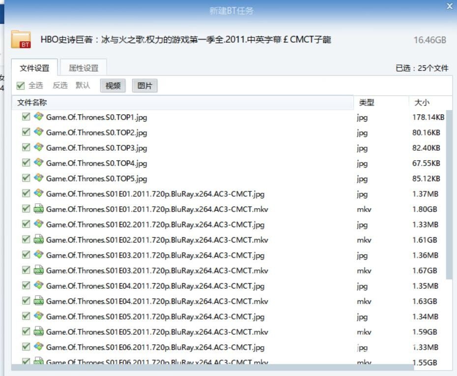
Task: Click the 1.80GB size value
Action: [x=425, y=209]
